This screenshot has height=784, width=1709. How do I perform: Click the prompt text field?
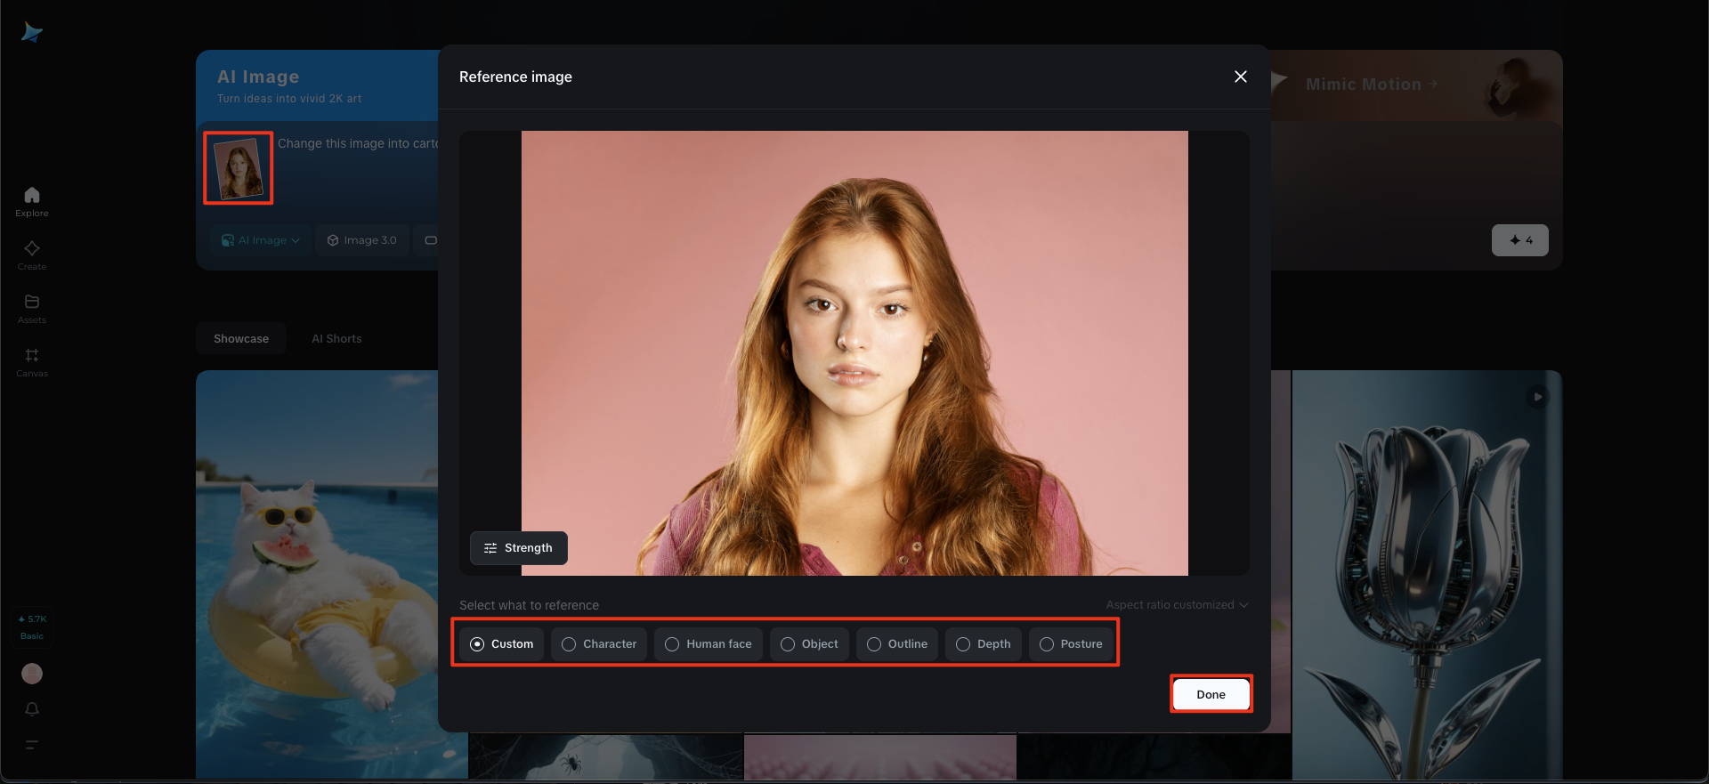358,143
